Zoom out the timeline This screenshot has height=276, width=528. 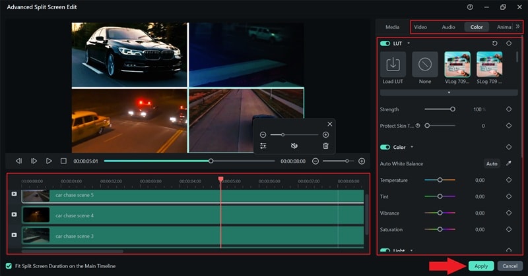tap(315, 161)
